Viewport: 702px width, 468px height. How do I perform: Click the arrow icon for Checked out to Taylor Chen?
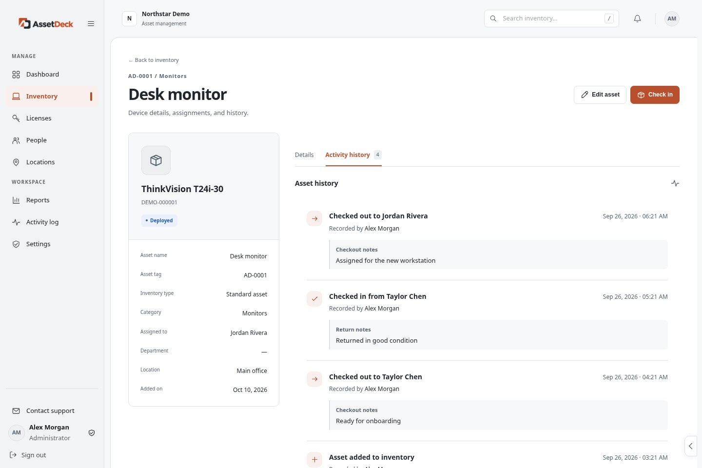pyautogui.click(x=314, y=379)
